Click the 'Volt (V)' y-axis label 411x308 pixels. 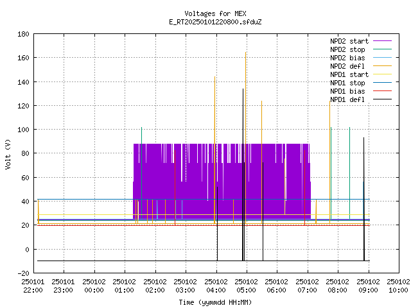(x=8, y=154)
